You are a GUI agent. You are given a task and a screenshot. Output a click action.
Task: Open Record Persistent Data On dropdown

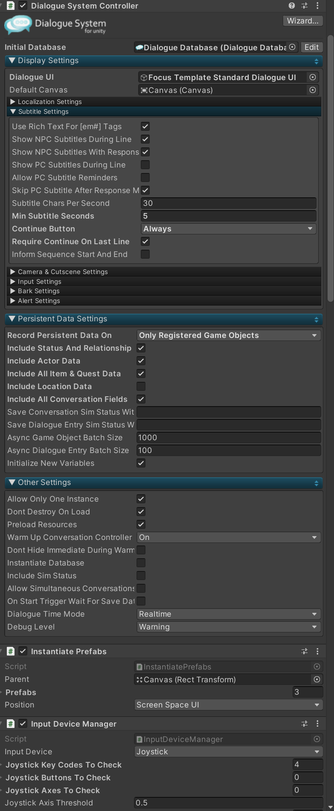click(229, 335)
